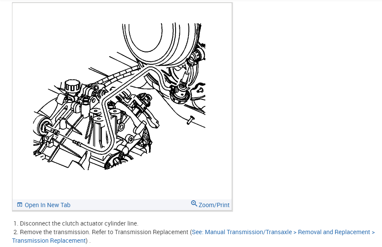Open the diagram via Open In New Tab text
Viewport: 382px width, 247px height.
(48, 205)
